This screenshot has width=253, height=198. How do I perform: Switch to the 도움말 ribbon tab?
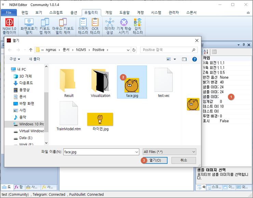click(x=124, y=13)
